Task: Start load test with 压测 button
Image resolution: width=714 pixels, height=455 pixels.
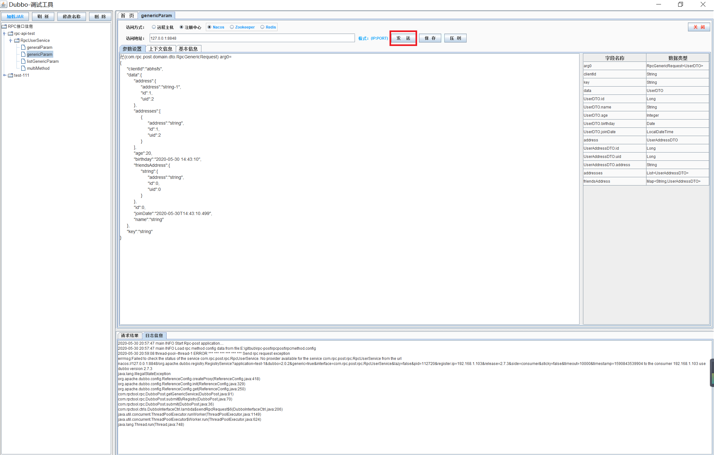Action: click(455, 38)
